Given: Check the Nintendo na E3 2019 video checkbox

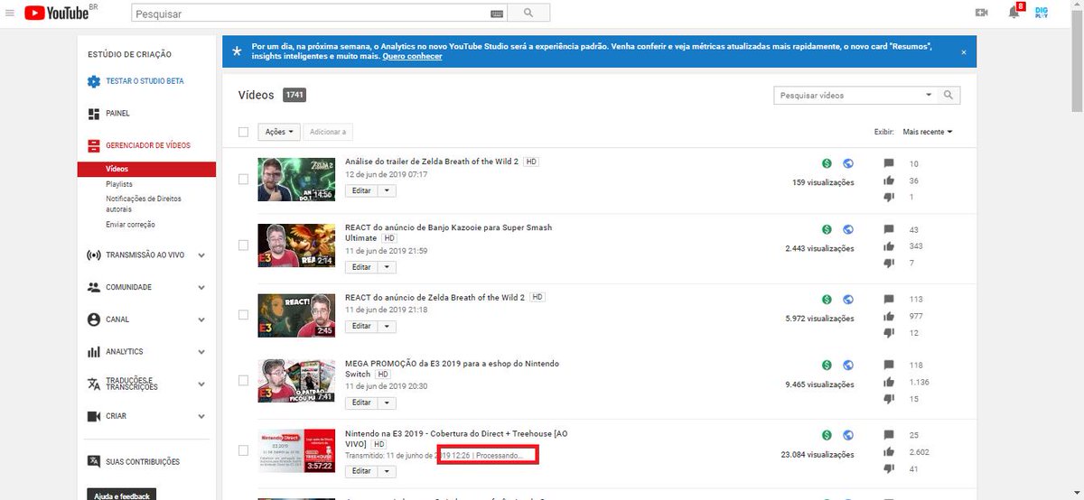Looking at the screenshot, I should pos(243,450).
